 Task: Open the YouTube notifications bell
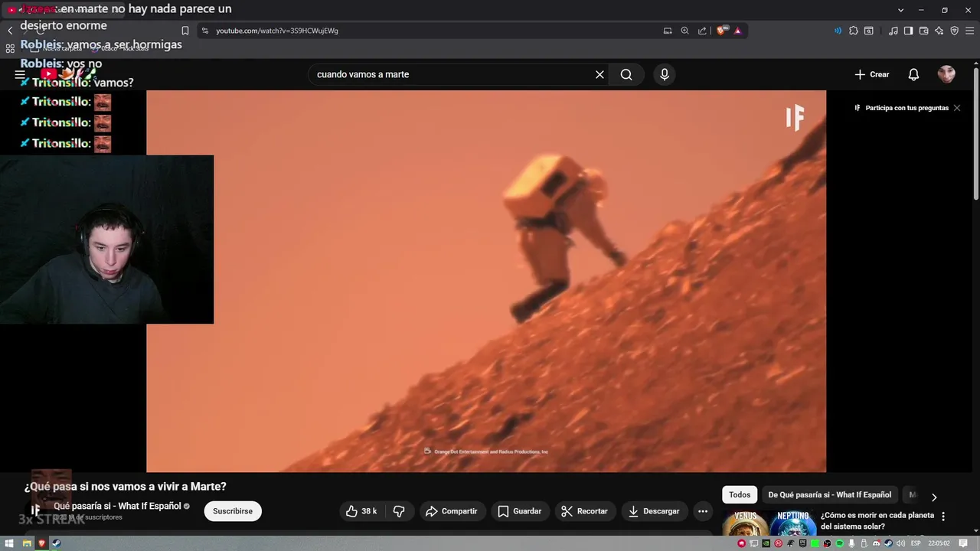913,74
